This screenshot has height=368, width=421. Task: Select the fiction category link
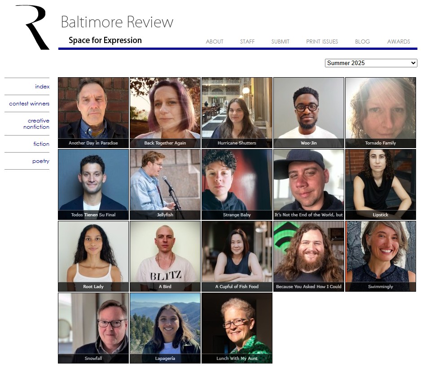[x=41, y=144]
